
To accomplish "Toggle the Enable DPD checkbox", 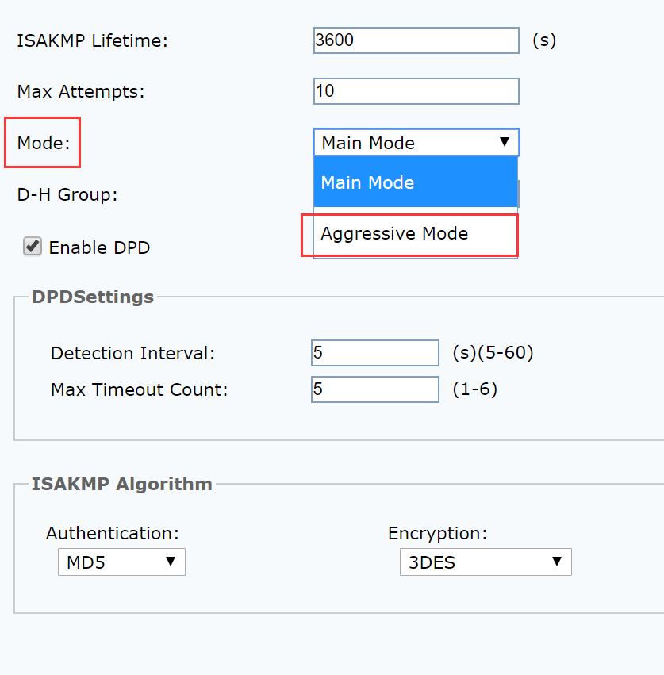I will pyautogui.click(x=33, y=247).
